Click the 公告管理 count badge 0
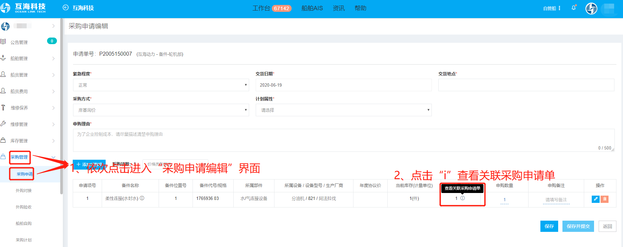This screenshot has height=247, width=623. [52, 41]
